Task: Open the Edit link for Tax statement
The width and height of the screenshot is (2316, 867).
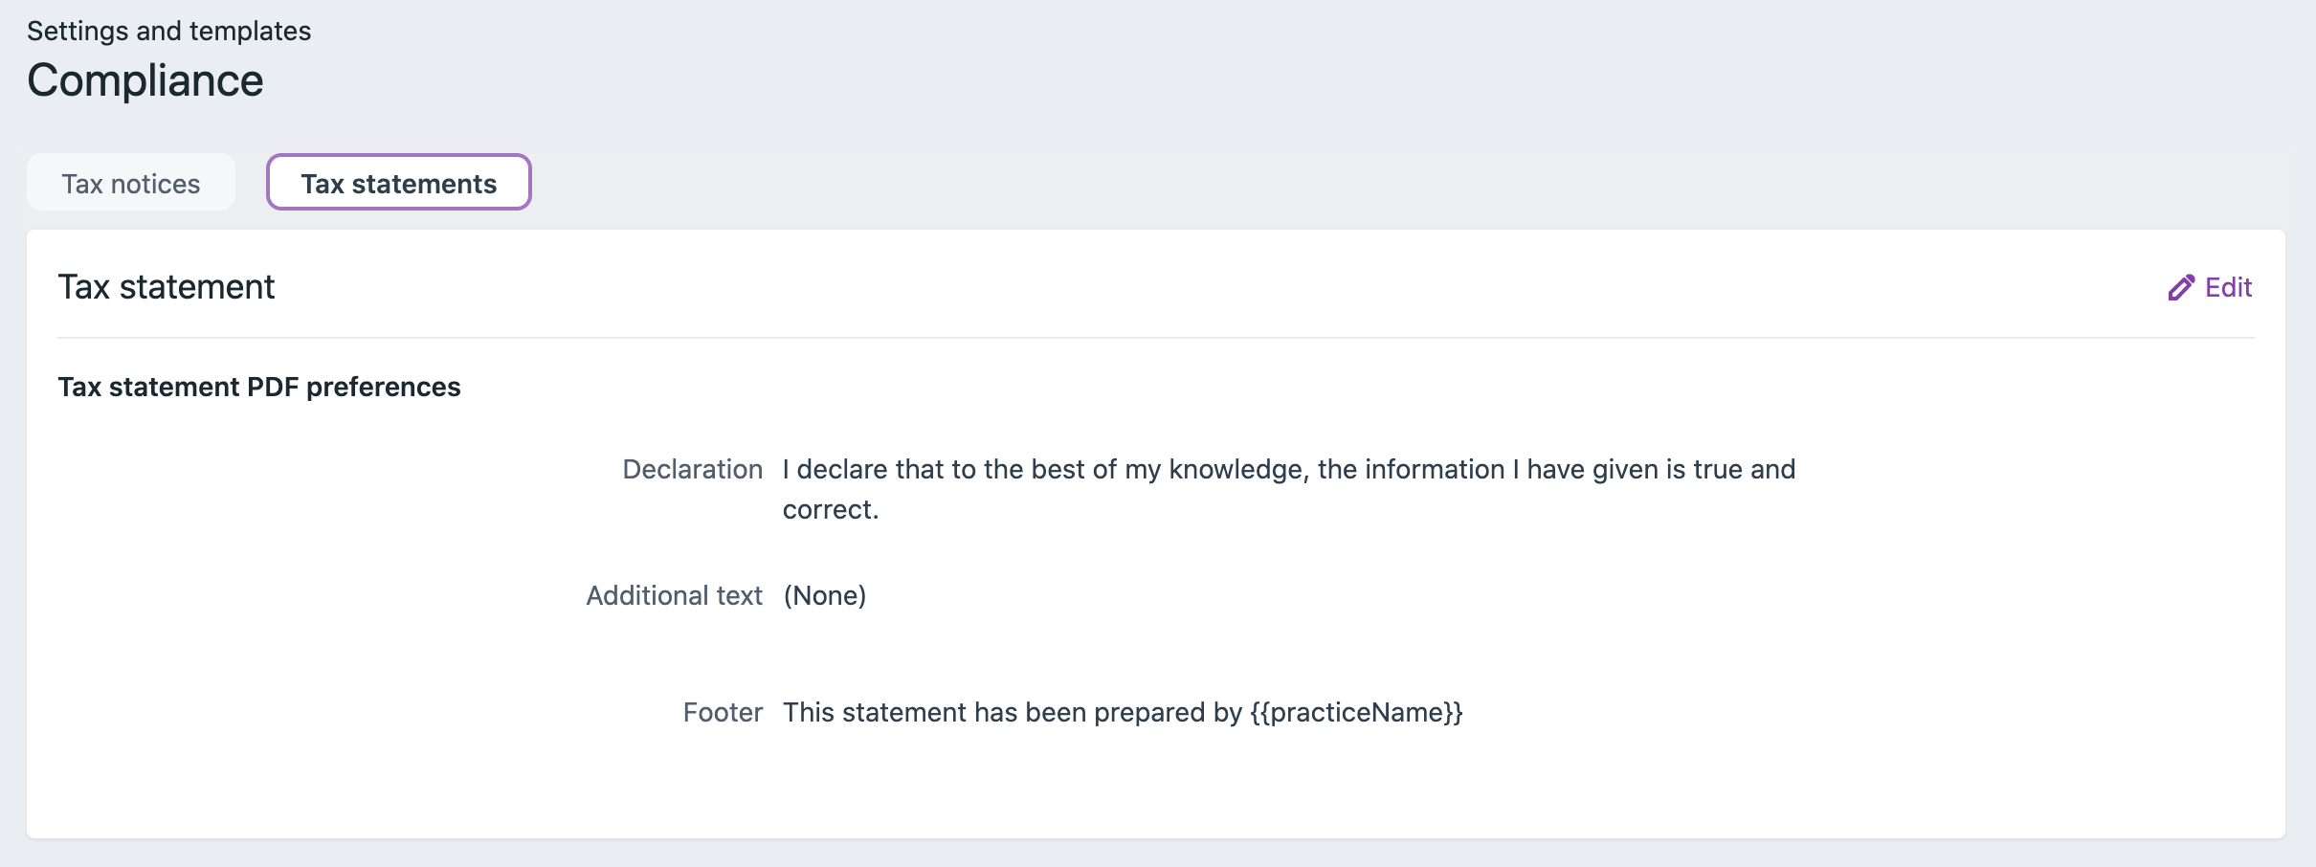Action: [x=2227, y=288]
